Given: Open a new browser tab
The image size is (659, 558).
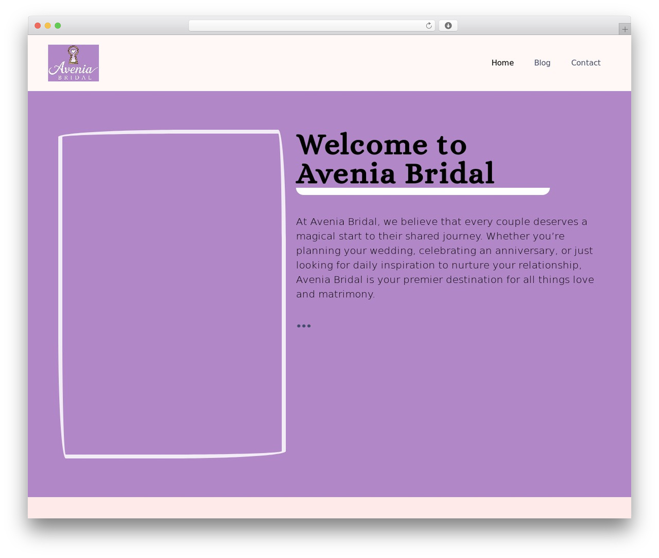Looking at the screenshot, I should pyautogui.click(x=625, y=29).
